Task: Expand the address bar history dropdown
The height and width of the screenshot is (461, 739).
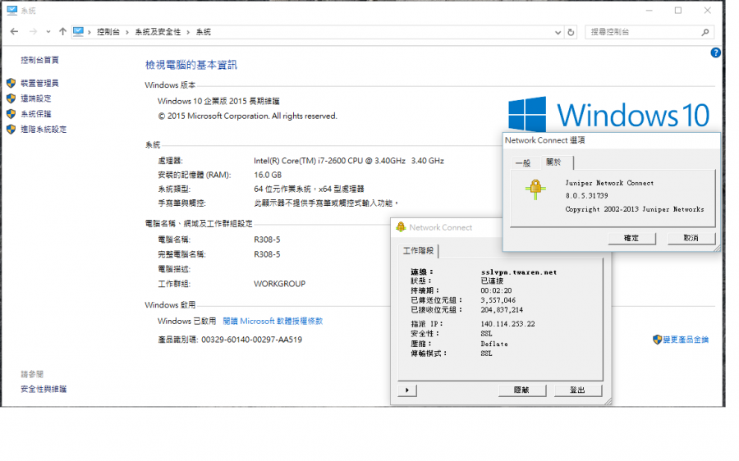Action: 557,32
